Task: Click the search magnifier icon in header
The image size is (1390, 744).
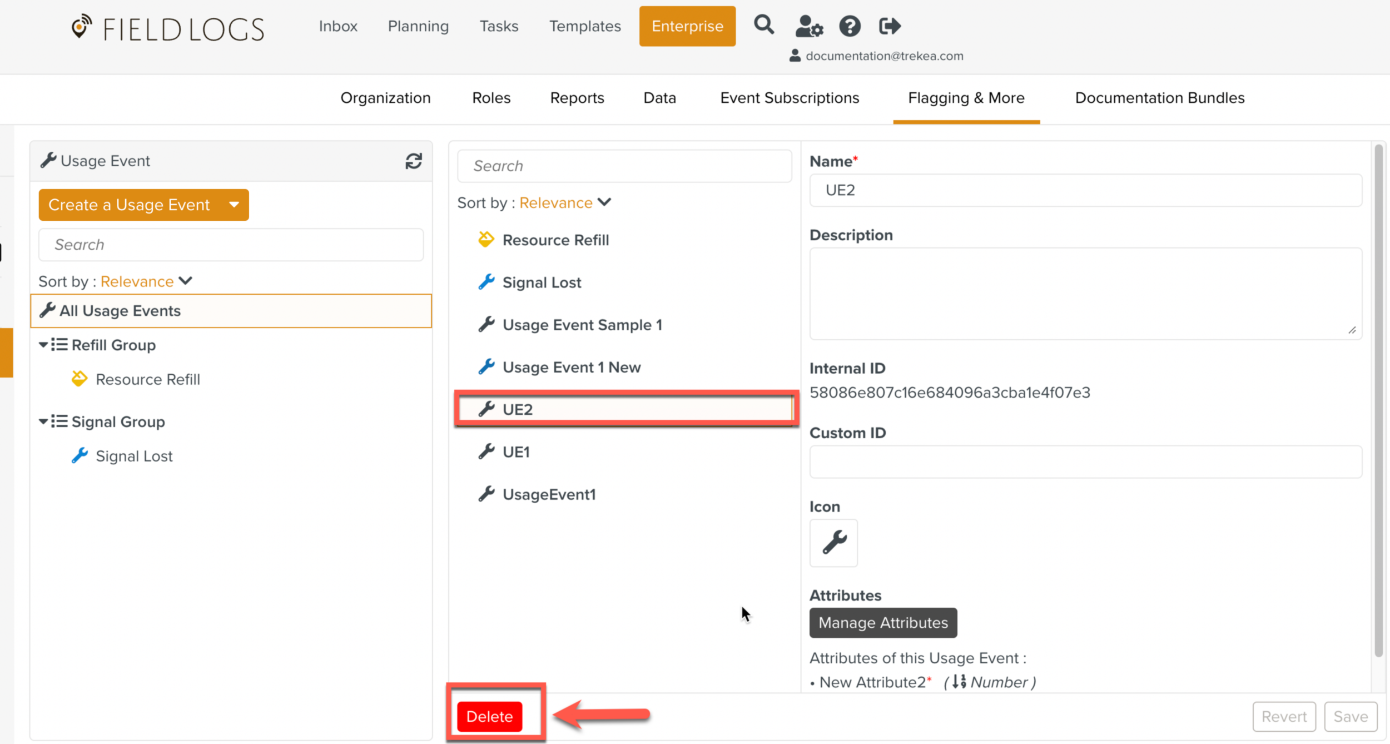Action: point(763,25)
